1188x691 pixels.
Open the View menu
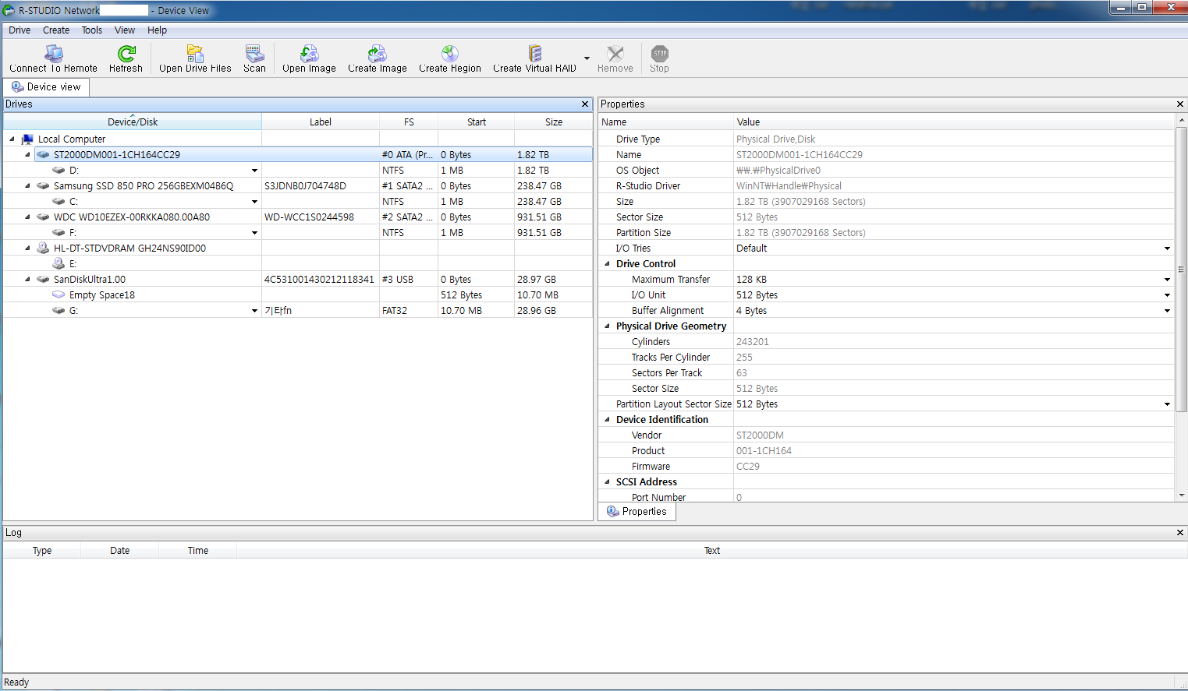point(125,30)
